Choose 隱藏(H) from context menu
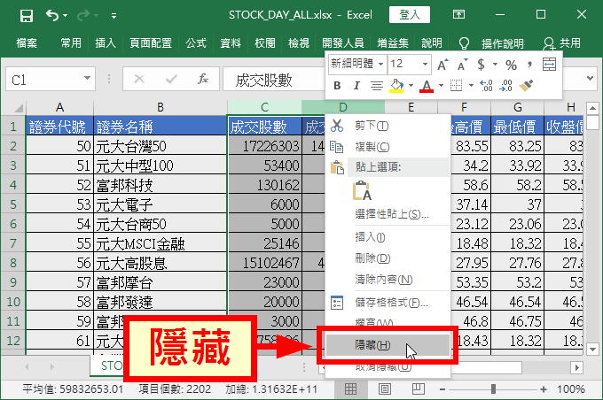 [x=388, y=345]
